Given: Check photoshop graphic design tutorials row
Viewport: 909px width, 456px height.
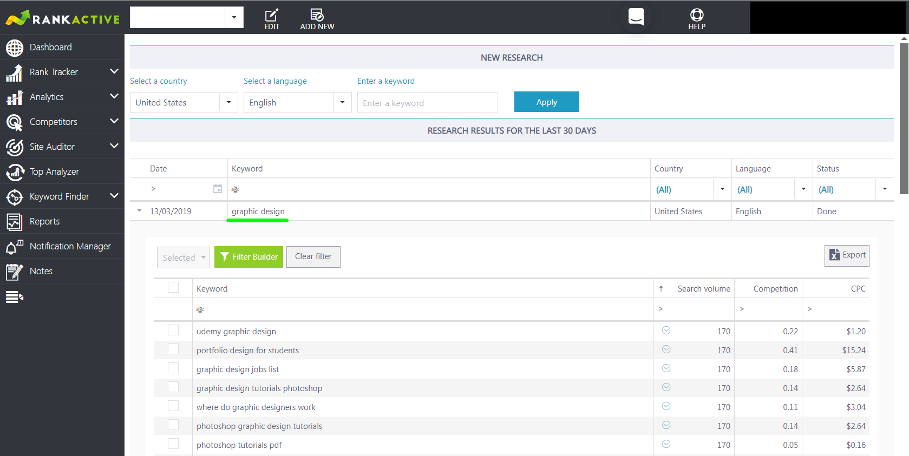Looking at the screenshot, I should (173, 425).
